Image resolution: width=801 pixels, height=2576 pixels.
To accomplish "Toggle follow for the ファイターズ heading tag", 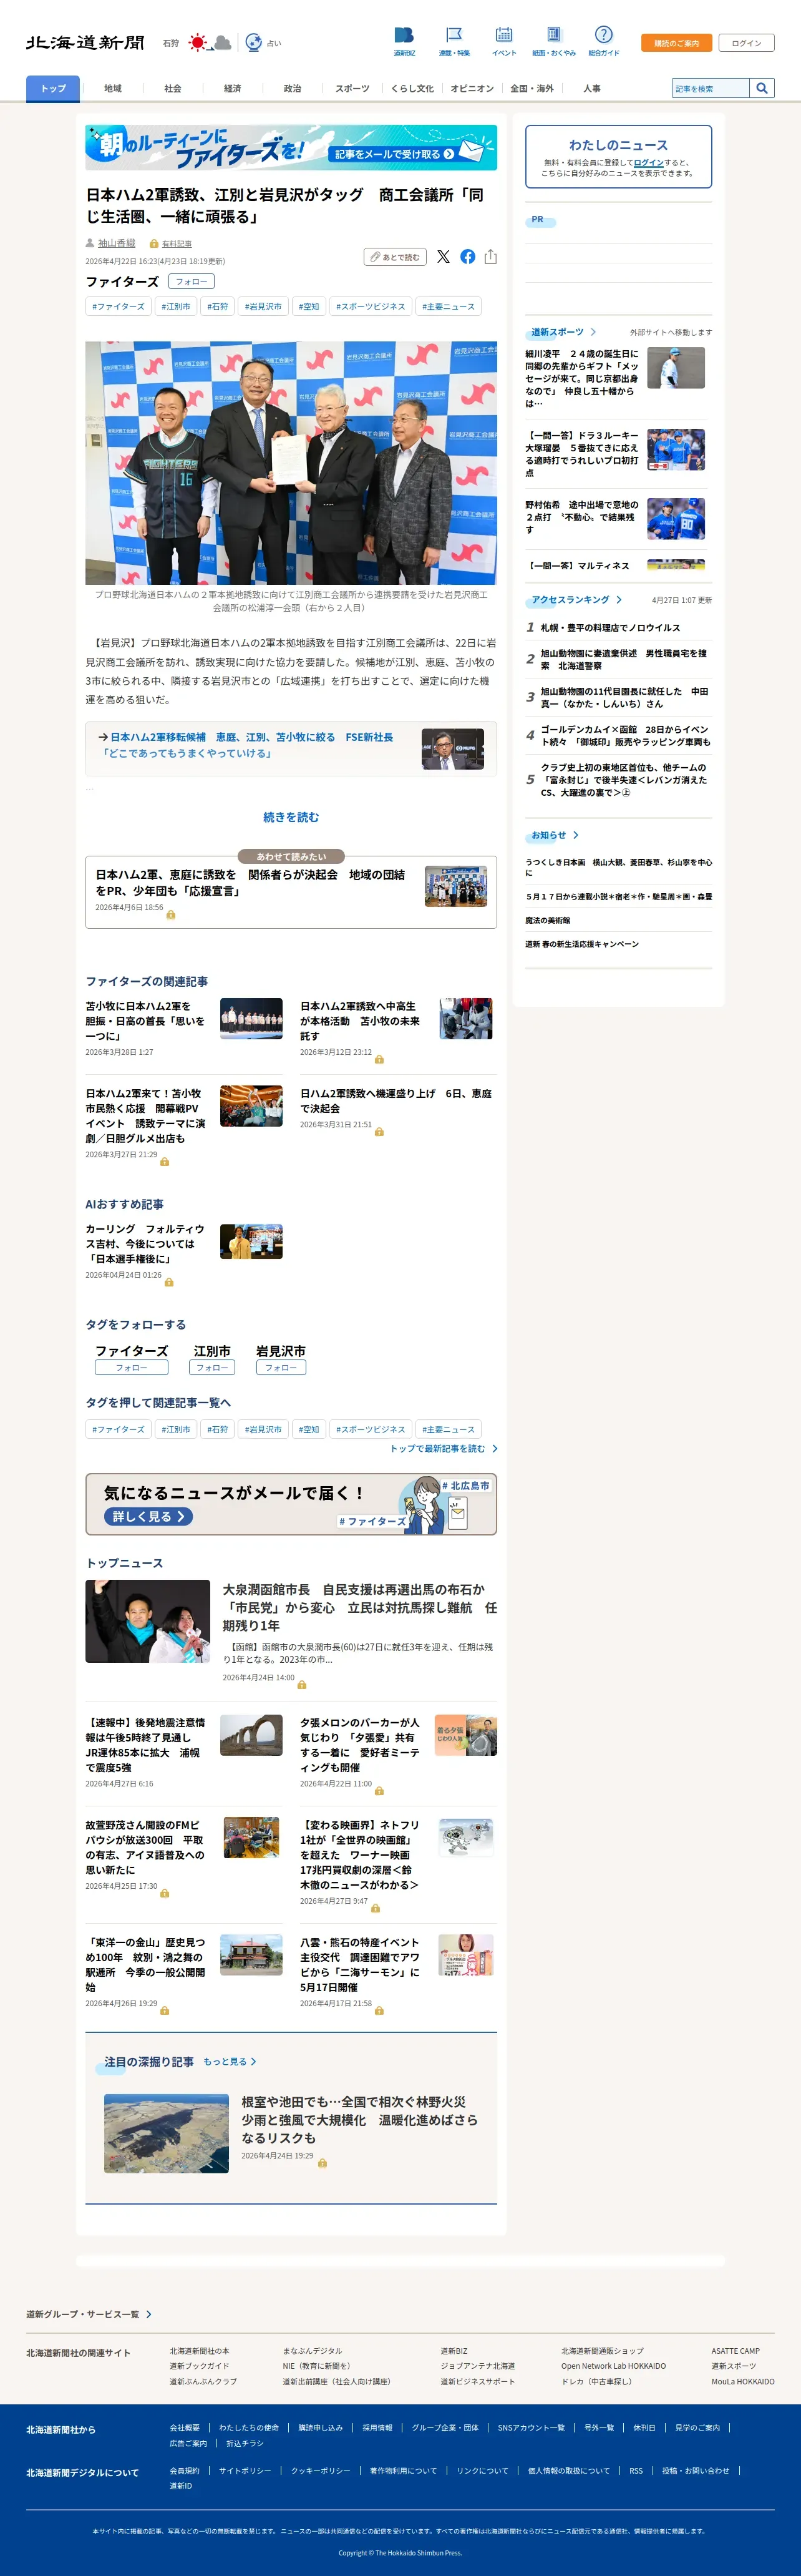I will coord(191,282).
